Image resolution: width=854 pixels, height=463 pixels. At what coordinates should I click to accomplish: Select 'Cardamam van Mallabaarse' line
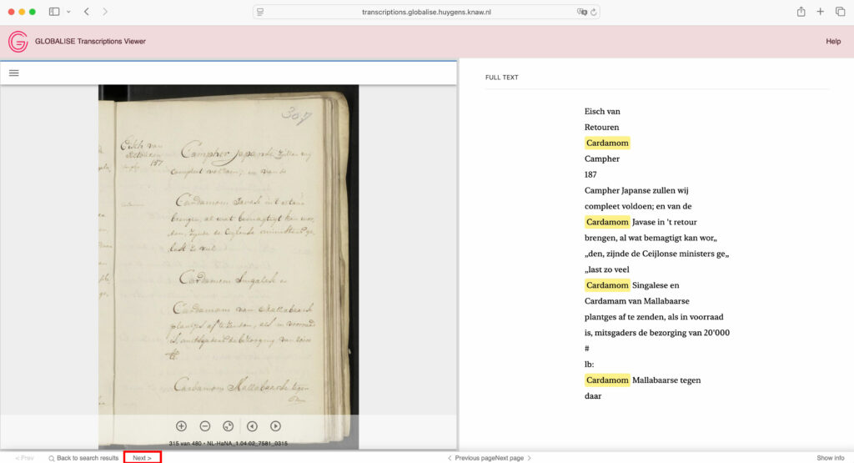click(636, 300)
